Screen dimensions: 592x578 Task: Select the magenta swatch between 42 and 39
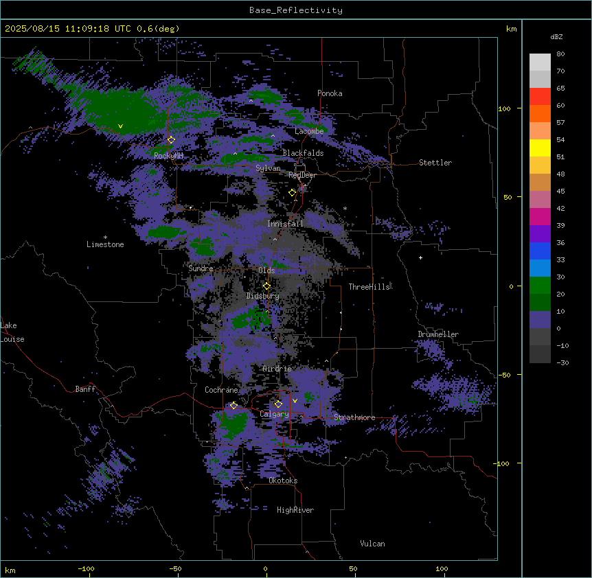[x=540, y=216]
